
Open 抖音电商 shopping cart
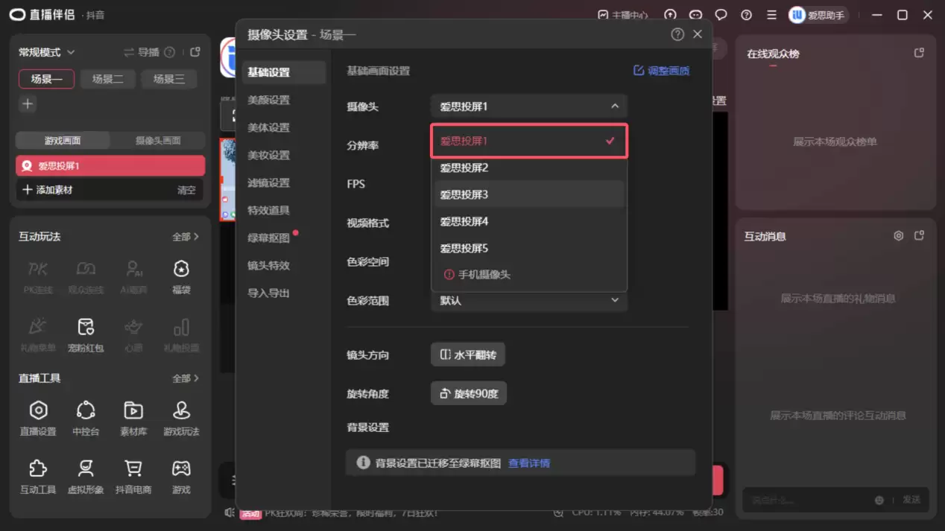133,476
